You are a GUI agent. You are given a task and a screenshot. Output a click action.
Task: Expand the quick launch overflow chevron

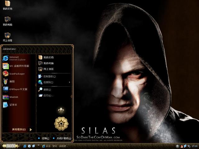[x=39, y=145]
